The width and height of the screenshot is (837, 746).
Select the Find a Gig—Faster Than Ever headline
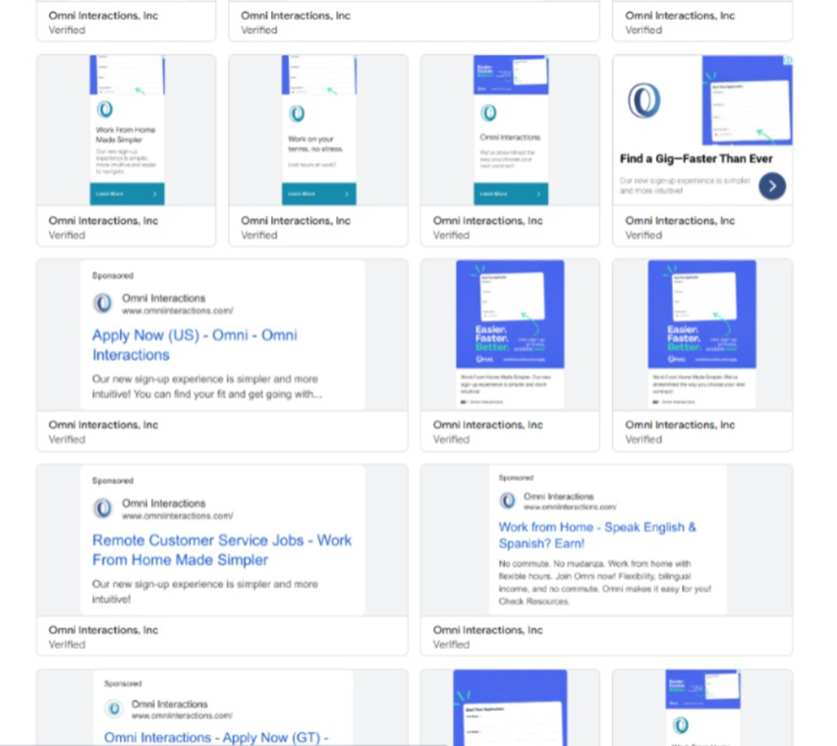(x=696, y=158)
